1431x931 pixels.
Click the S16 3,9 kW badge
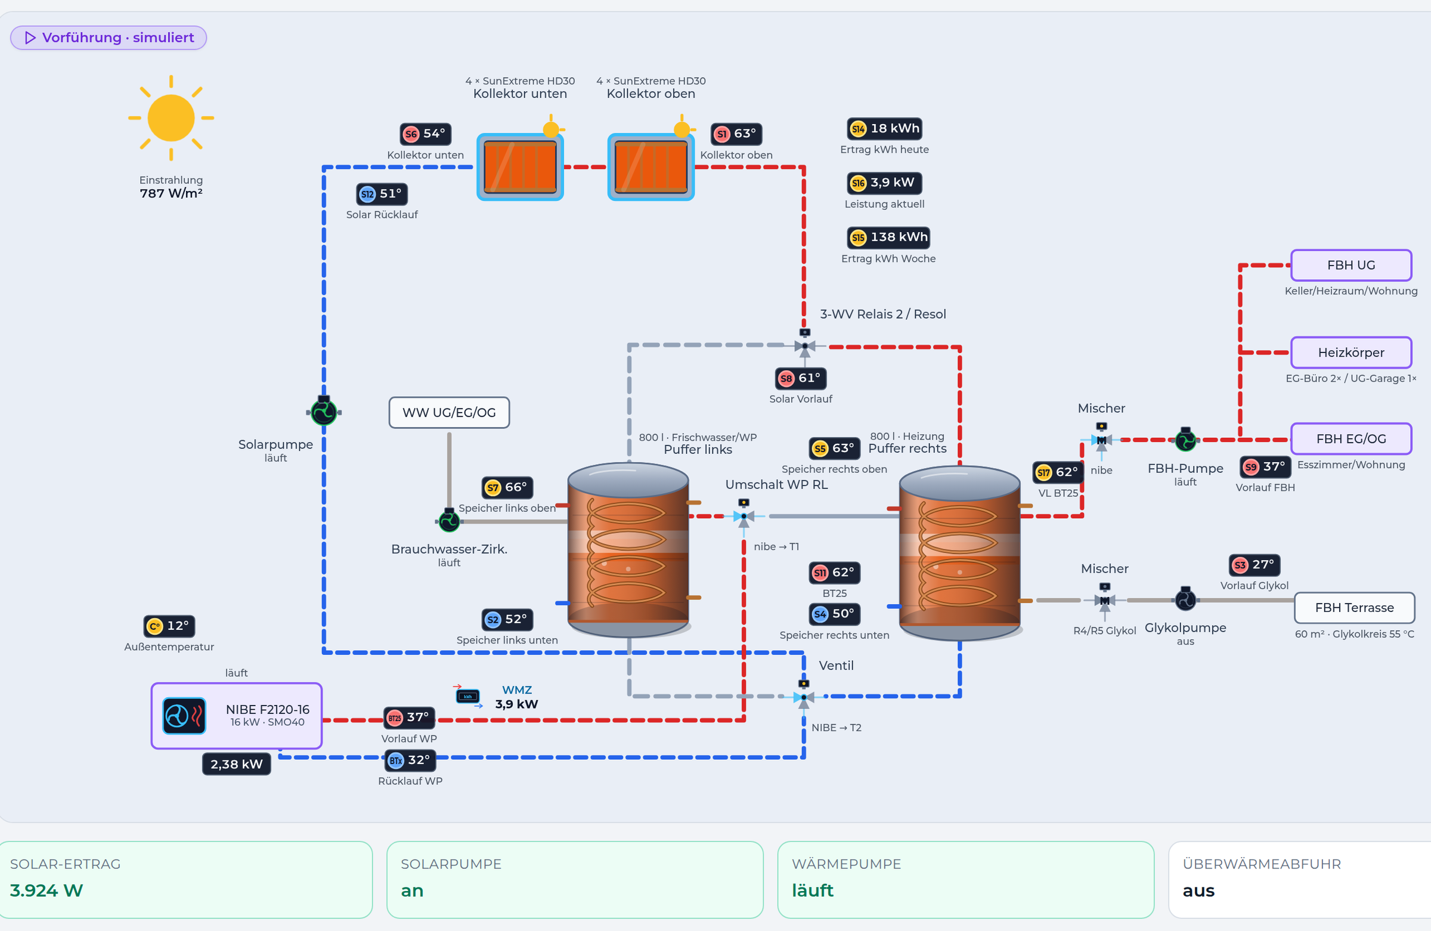click(884, 183)
